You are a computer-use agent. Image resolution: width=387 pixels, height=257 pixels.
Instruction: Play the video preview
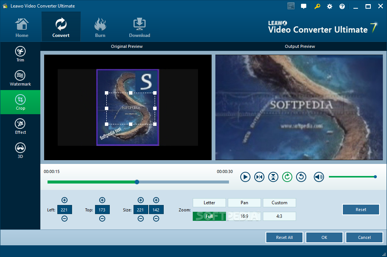(245, 177)
